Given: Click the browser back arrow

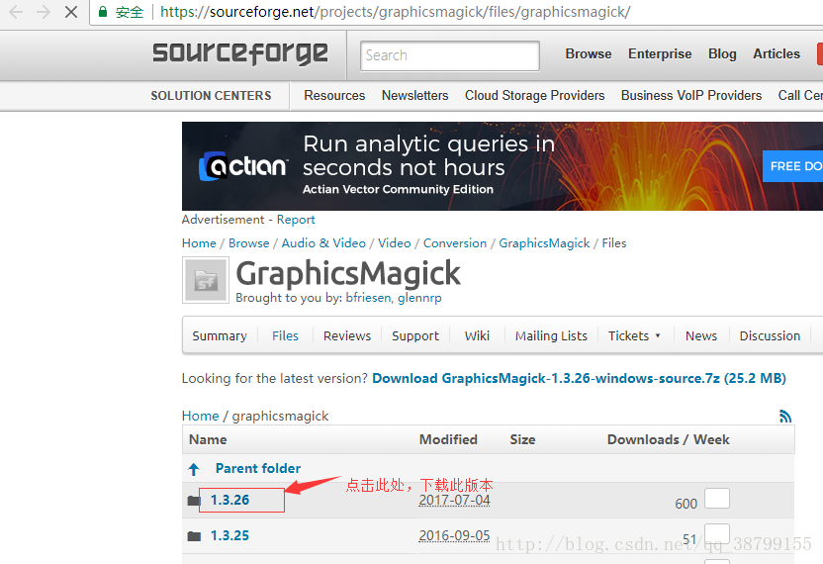Looking at the screenshot, I should click(16, 13).
